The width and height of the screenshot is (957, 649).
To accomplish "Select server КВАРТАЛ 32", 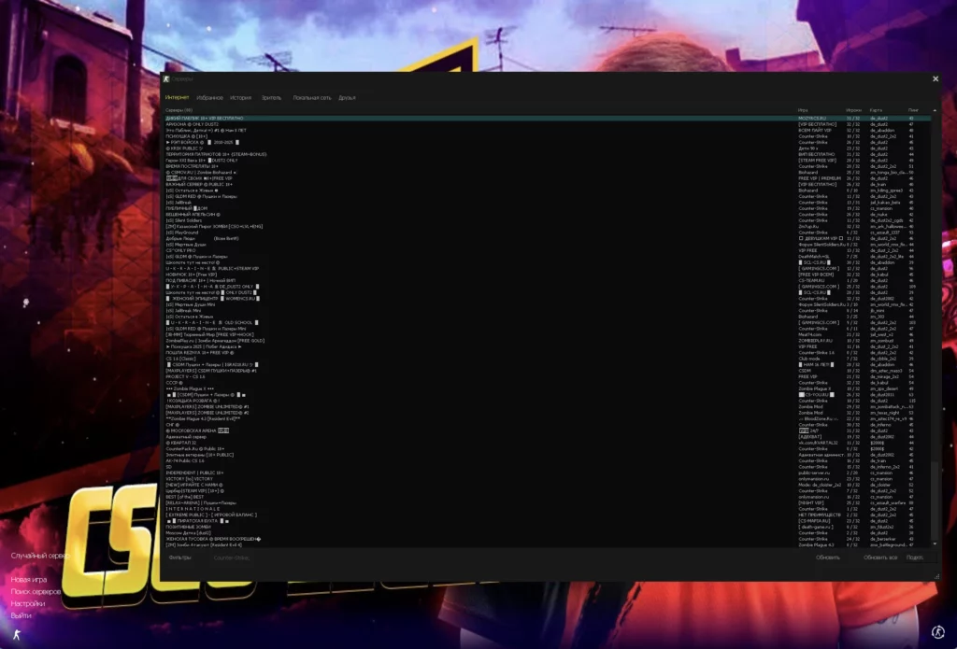I will coord(548,443).
